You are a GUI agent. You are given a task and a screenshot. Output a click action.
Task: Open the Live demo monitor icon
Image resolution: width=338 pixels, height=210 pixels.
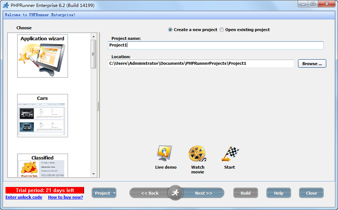pos(164,153)
